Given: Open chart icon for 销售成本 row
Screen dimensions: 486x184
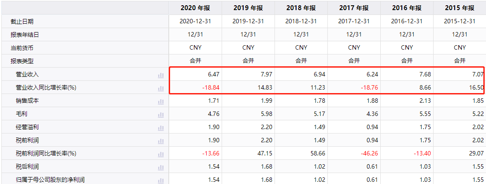Looking at the screenshot, I should pos(160,101).
